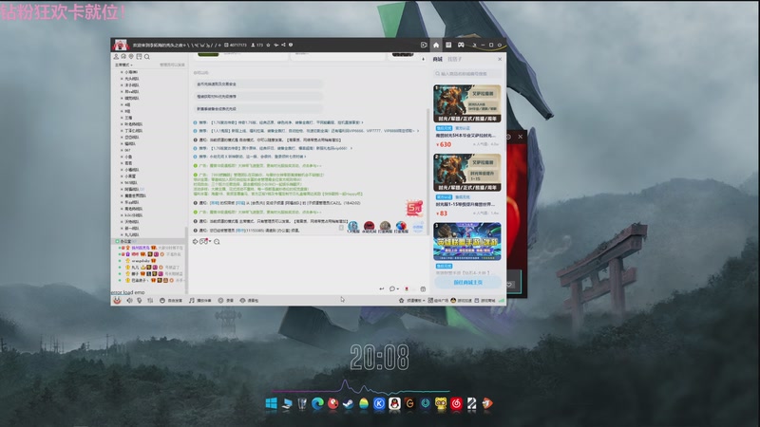Click the chat message area scrollbar
This screenshot has height=427, width=760.
[x=427, y=170]
